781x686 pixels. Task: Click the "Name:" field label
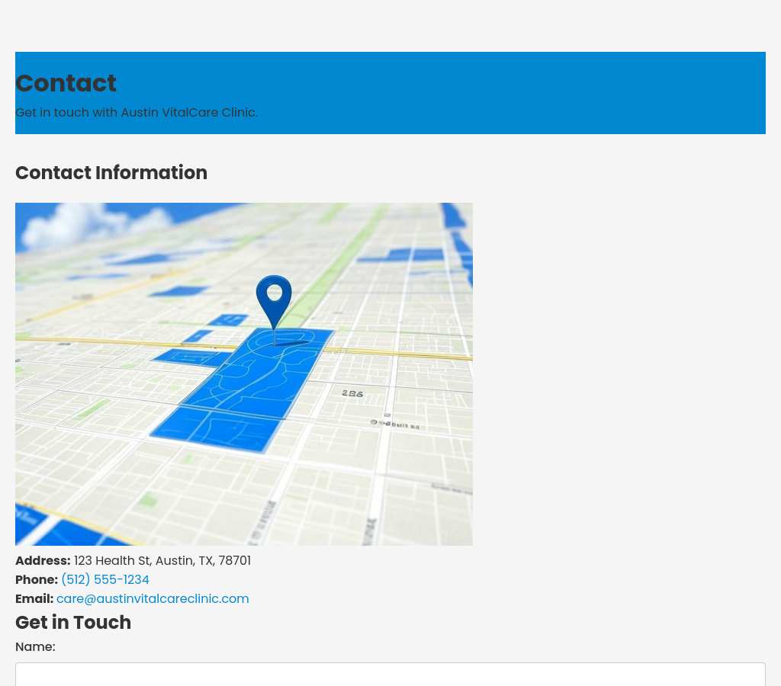click(35, 647)
